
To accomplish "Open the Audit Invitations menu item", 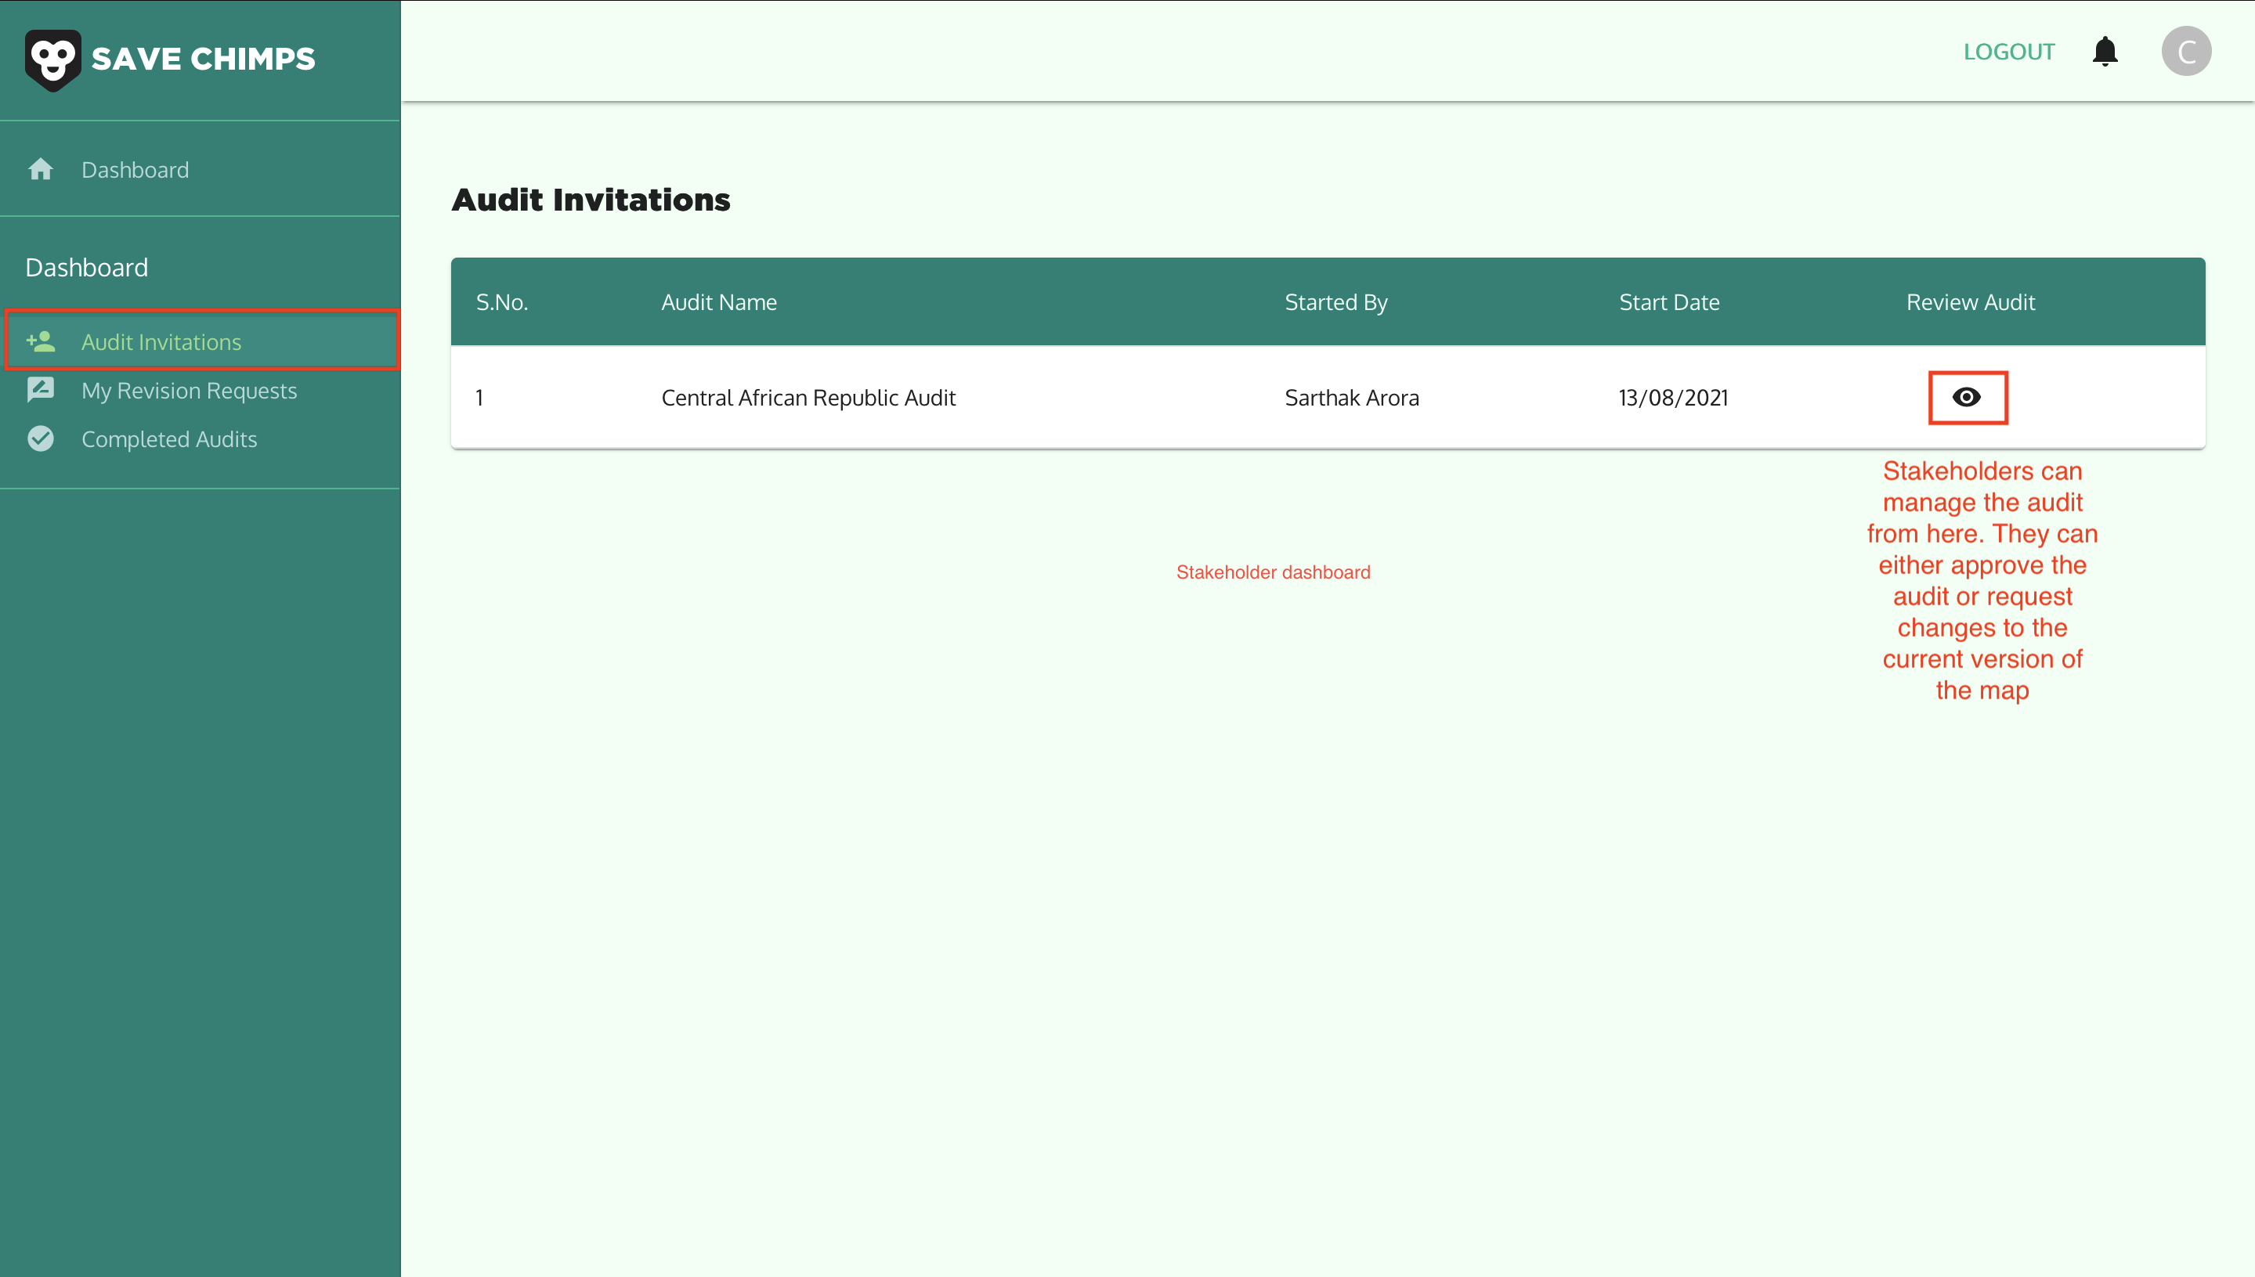I will (161, 342).
